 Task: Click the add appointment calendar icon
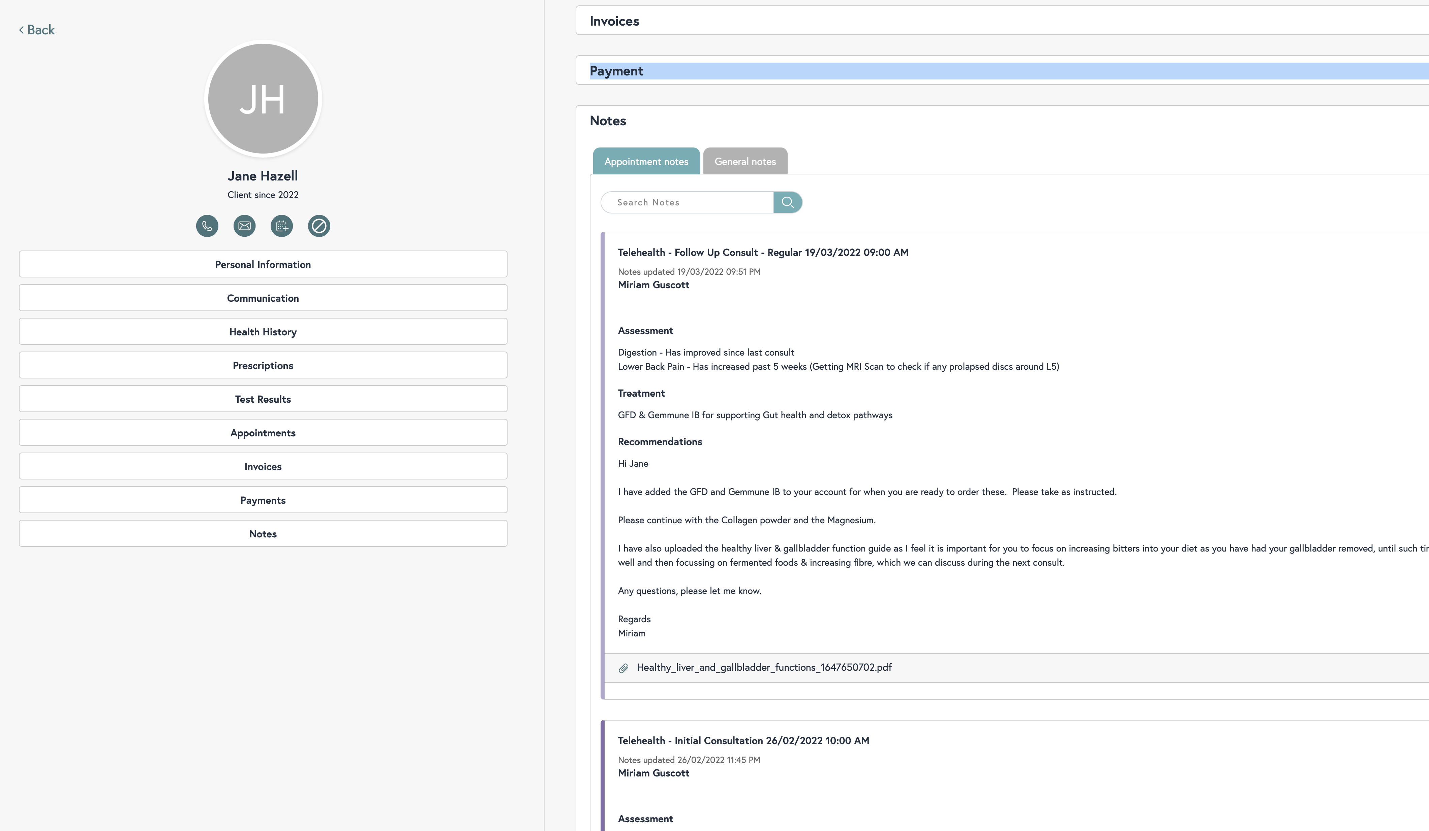(282, 226)
